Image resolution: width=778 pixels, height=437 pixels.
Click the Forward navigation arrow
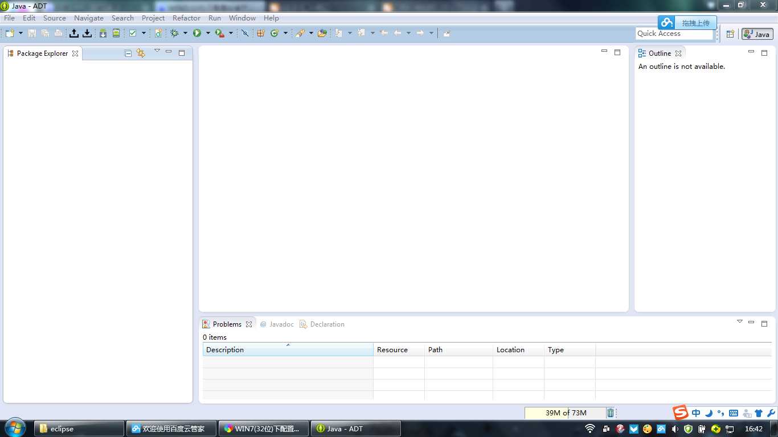pyautogui.click(x=420, y=33)
